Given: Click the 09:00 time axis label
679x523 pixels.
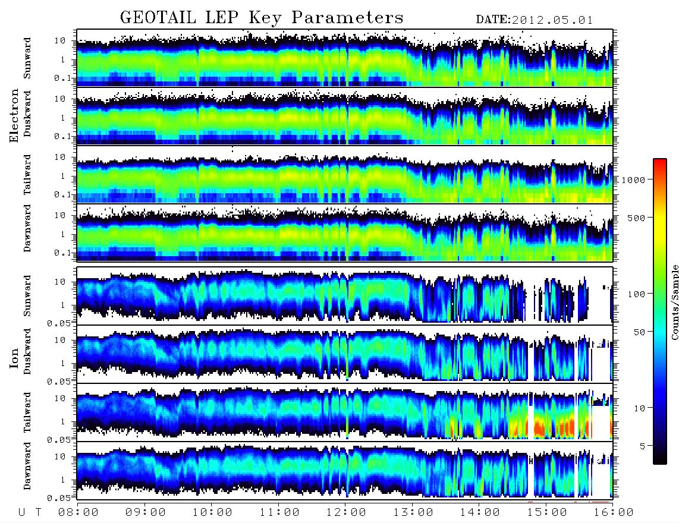Looking at the screenshot, I should (x=146, y=512).
